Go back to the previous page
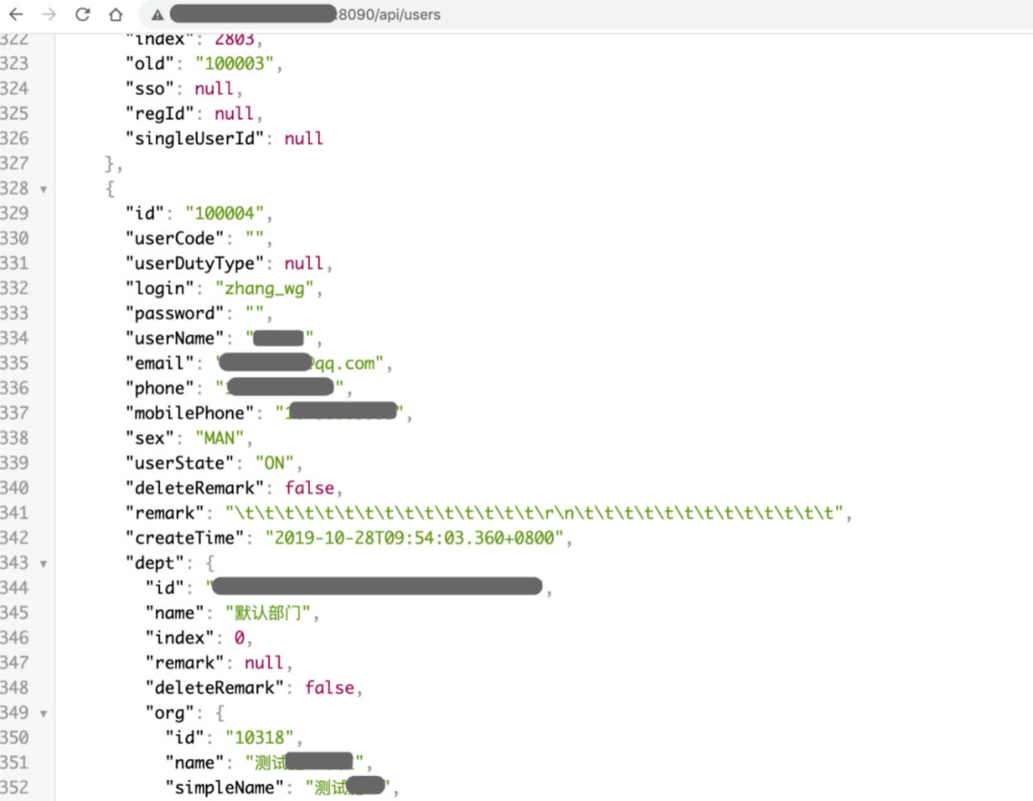The image size is (1033, 801). 16,13
